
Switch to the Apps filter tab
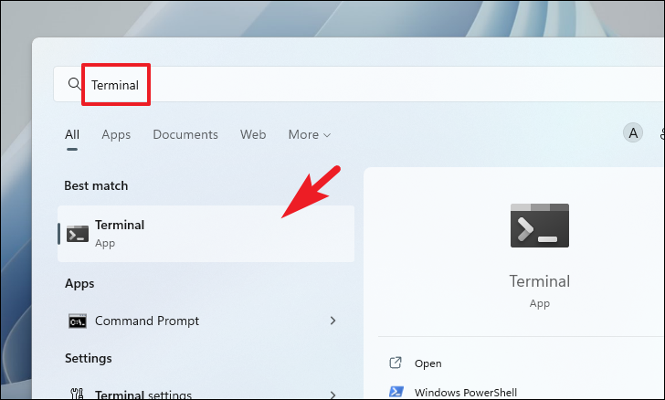coord(116,134)
